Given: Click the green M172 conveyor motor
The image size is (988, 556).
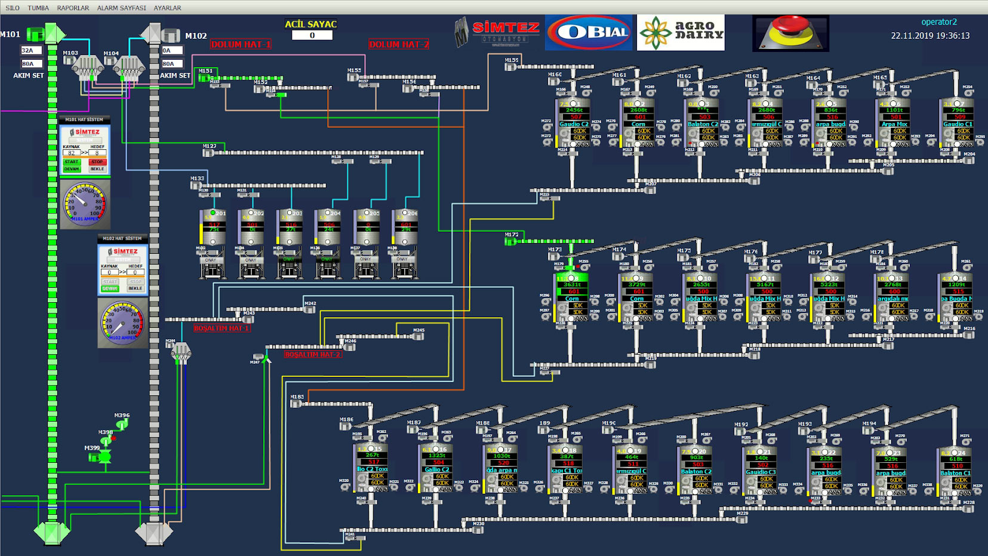Looking at the screenshot, I should [510, 241].
